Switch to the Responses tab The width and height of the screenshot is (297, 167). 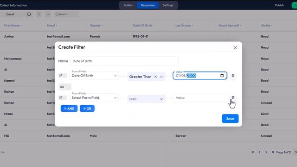[148, 5]
